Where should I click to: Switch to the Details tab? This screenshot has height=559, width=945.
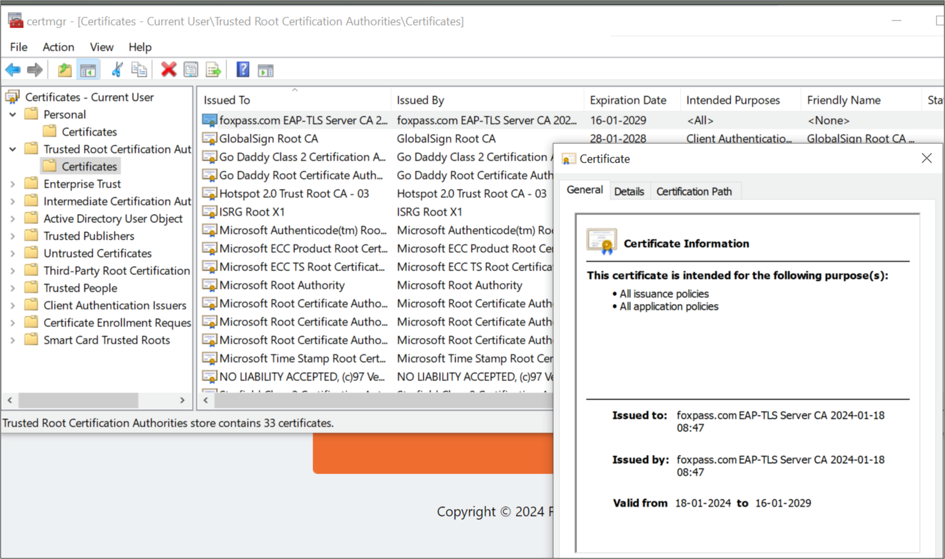(x=629, y=191)
